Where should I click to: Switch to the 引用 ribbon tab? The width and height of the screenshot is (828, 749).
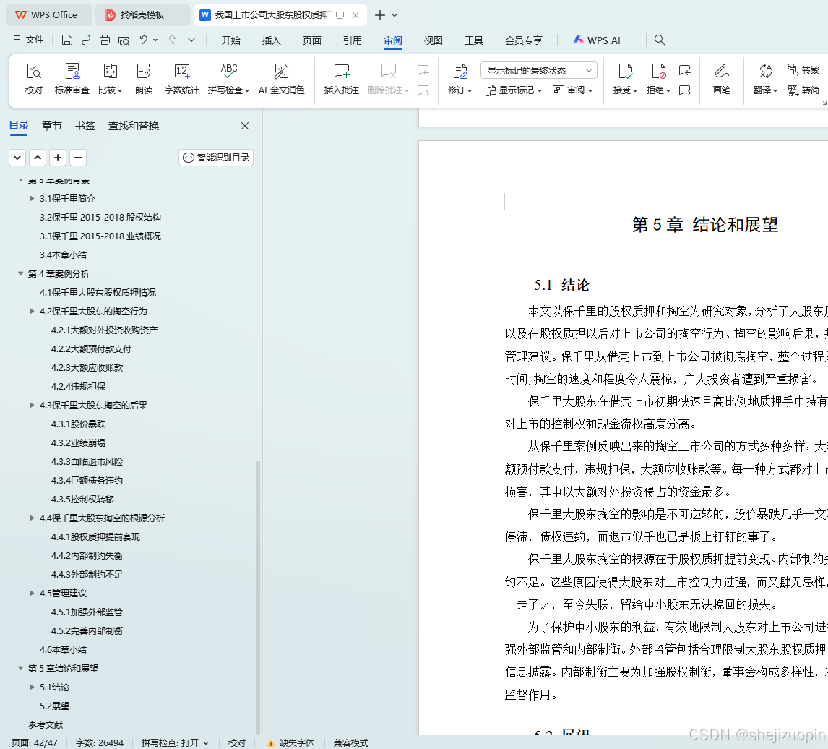click(352, 40)
